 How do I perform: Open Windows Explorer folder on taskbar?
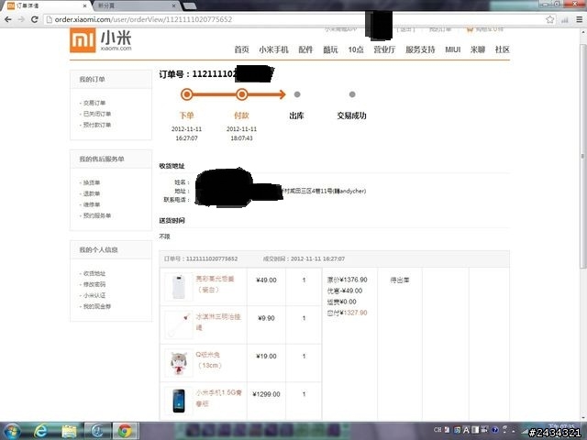click(70, 432)
